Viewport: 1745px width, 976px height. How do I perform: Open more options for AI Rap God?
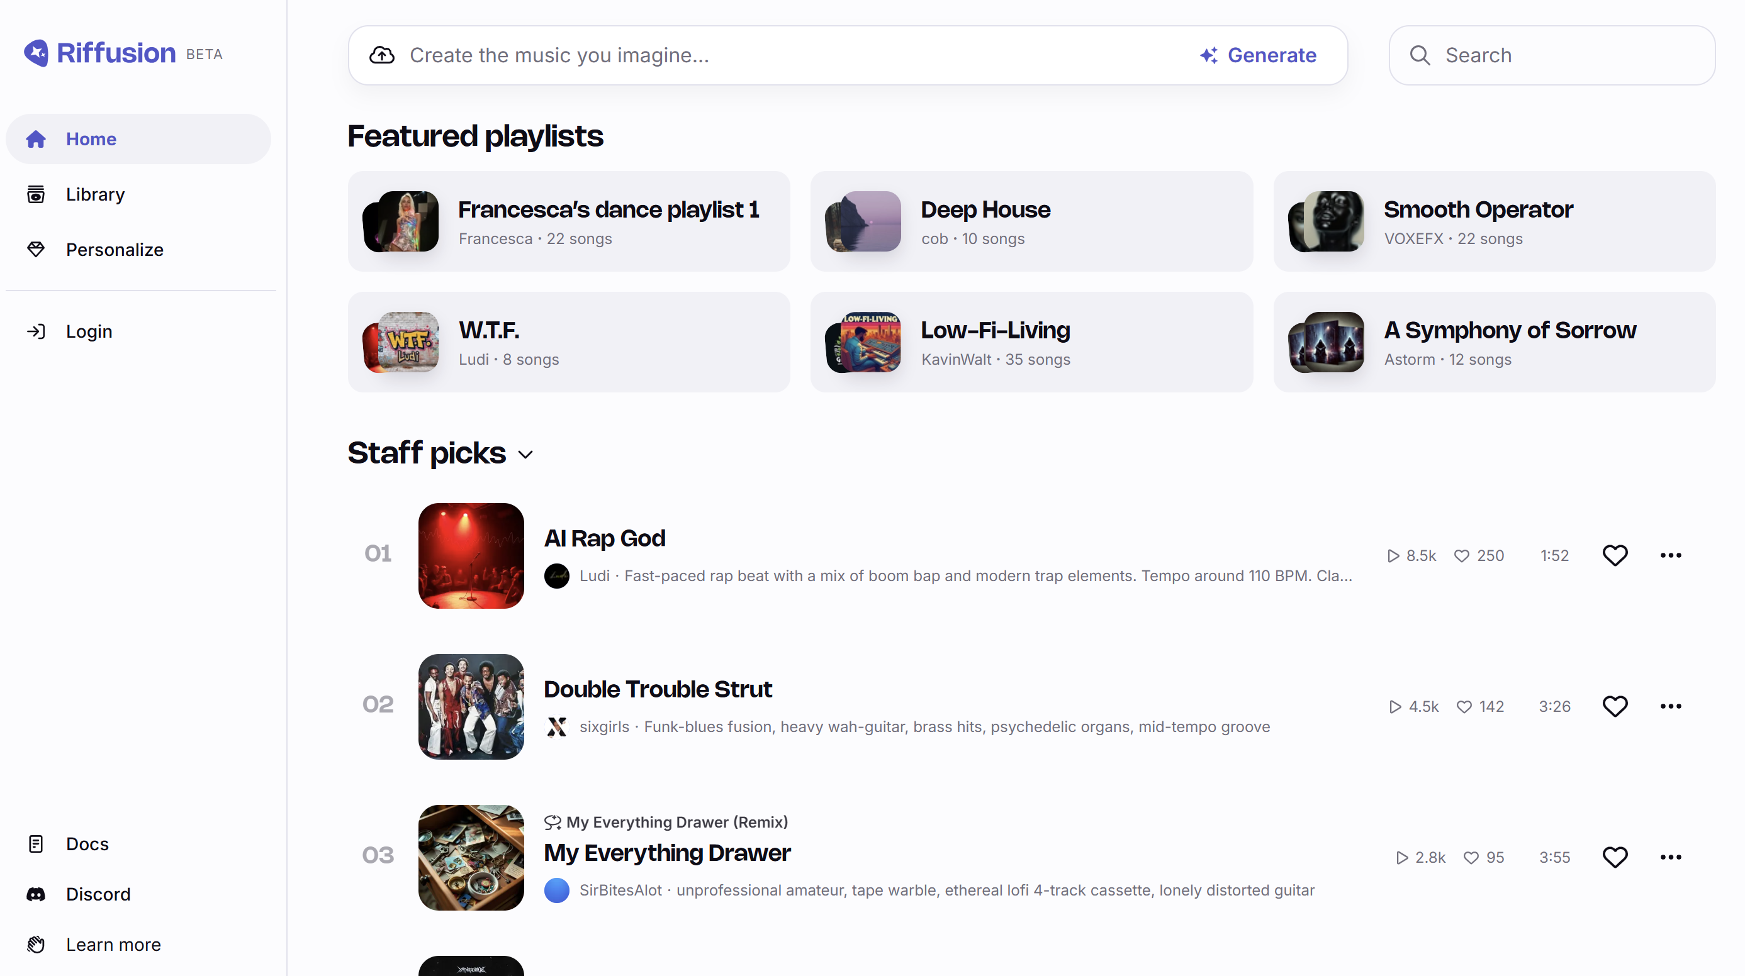tap(1671, 555)
